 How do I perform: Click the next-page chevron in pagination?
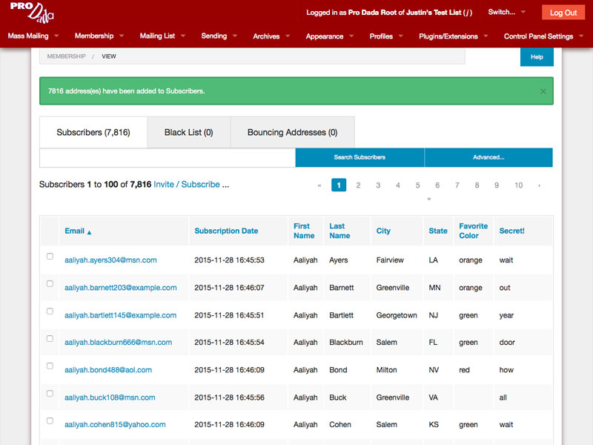pyautogui.click(x=539, y=185)
